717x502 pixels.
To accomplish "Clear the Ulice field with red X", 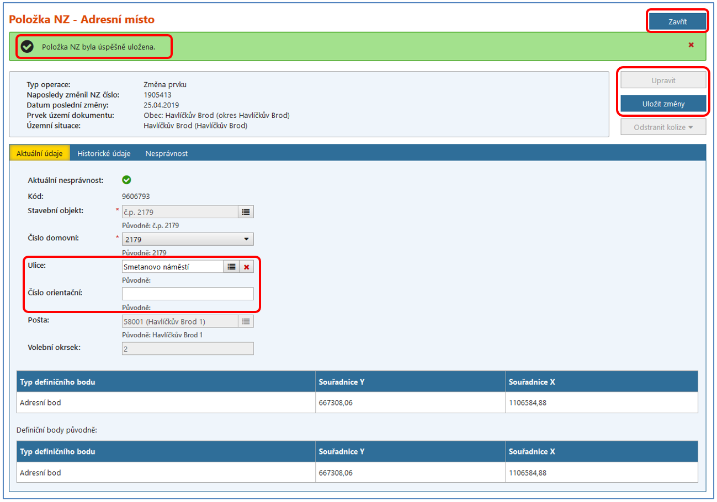I will [x=247, y=267].
